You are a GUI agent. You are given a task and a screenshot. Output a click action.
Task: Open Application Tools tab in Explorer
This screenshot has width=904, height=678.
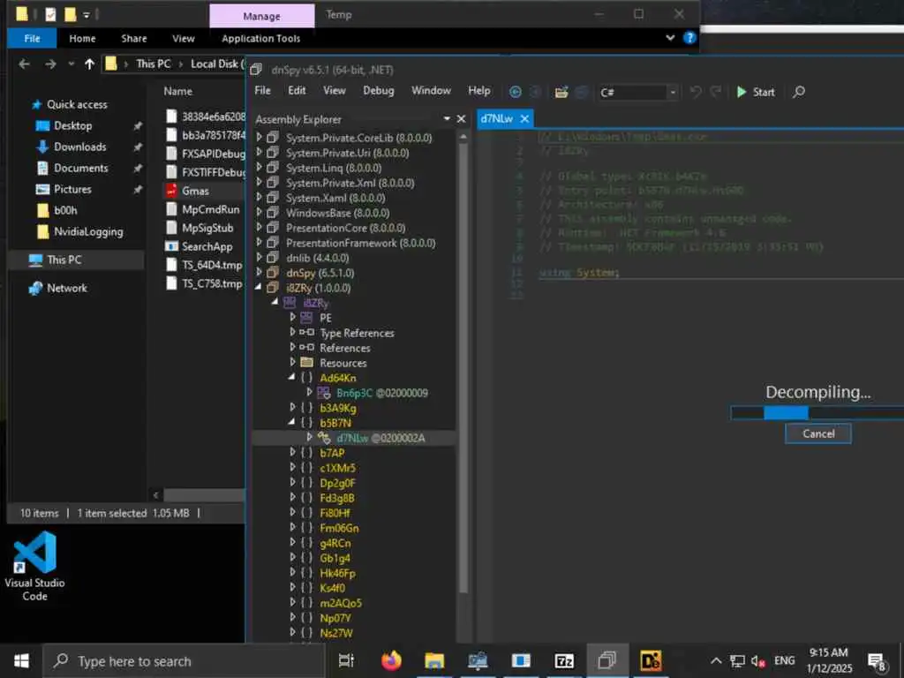261,39
